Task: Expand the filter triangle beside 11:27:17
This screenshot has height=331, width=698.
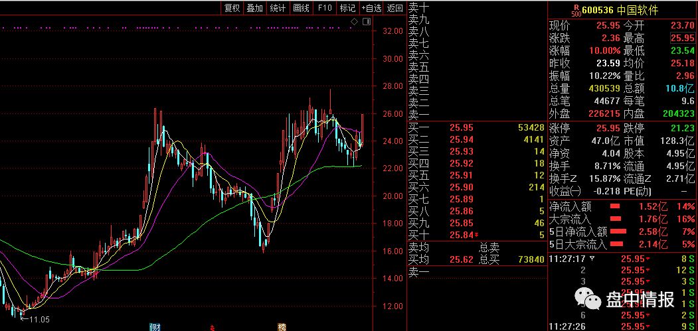Action: click(x=583, y=259)
